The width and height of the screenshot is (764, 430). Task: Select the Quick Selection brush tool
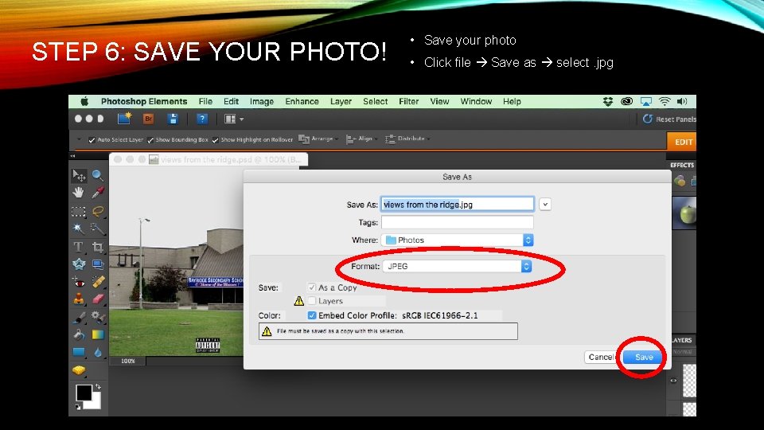pyautogui.click(x=97, y=229)
